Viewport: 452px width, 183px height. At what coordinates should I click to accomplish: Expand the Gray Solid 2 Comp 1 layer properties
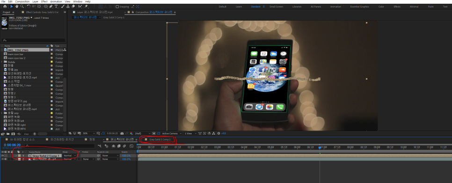[x=16, y=156]
